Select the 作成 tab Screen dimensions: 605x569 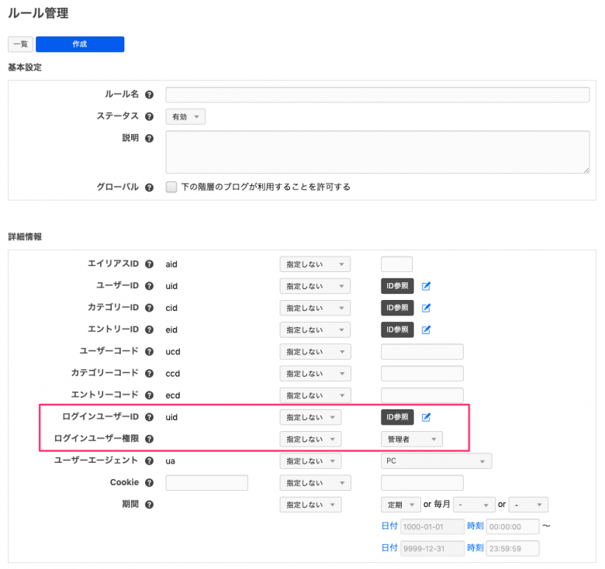click(80, 44)
